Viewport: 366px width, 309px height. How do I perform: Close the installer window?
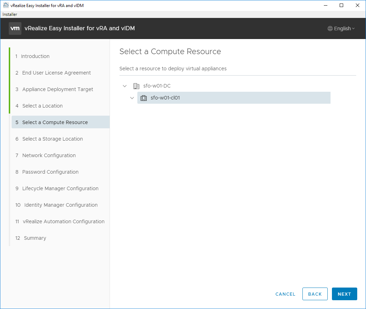tap(357, 5)
